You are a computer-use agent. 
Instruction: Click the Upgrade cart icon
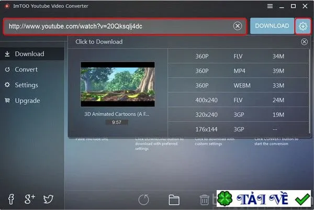(7, 101)
